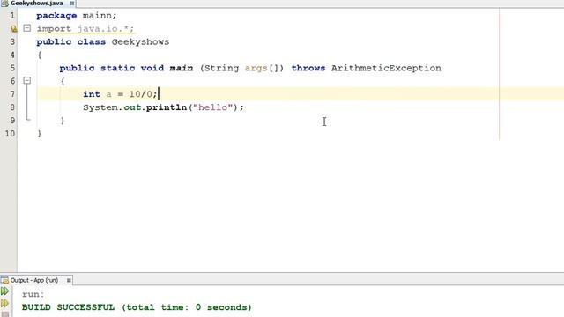Image resolution: width=564 pixels, height=317 pixels.
Task: Click the Geekyshows.java tab file icon
Action: [4, 4]
